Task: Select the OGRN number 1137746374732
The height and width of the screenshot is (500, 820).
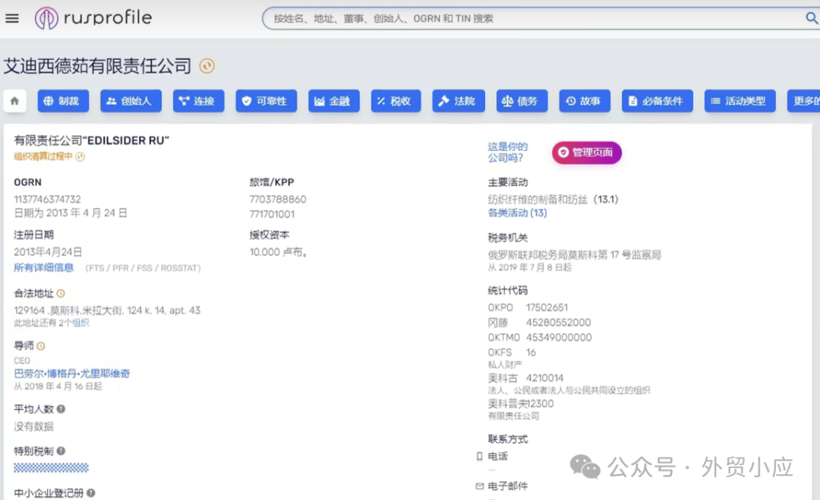Action: click(48, 200)
